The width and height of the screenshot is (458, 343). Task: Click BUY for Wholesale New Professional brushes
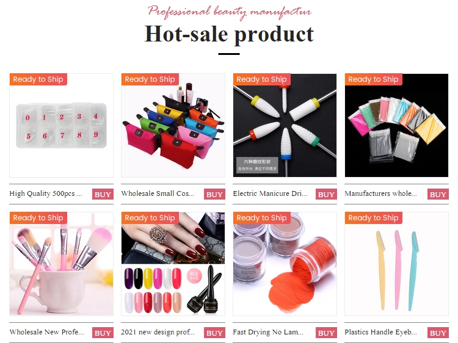(x=103, y=333)
